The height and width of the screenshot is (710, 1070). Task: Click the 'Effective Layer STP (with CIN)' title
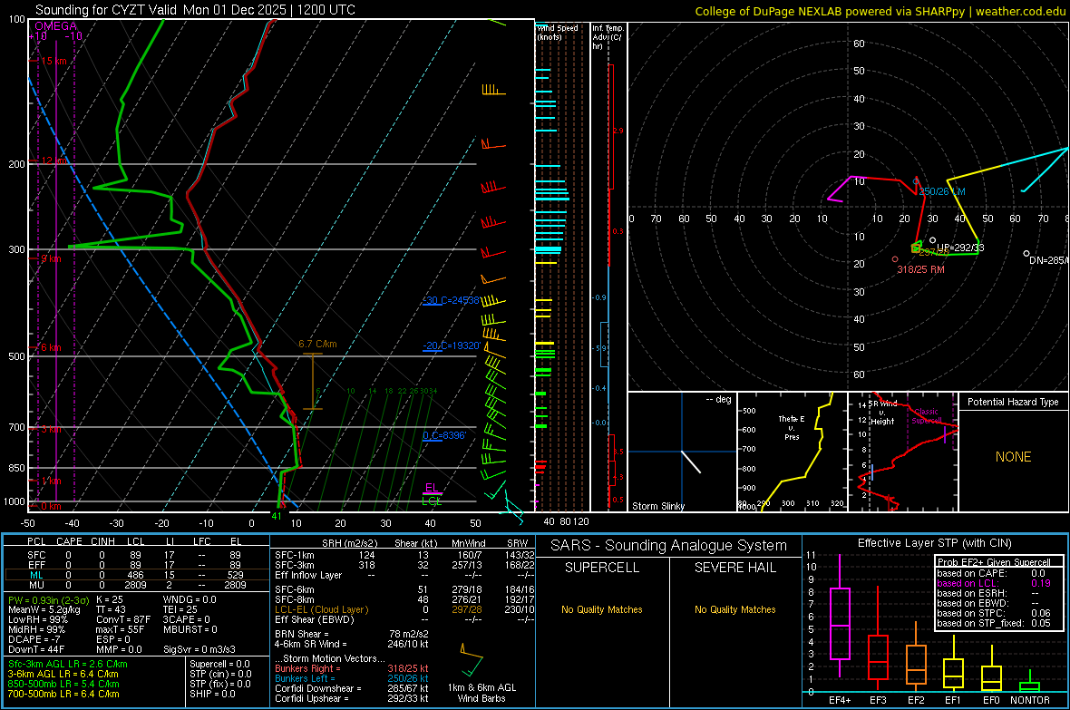934,543
